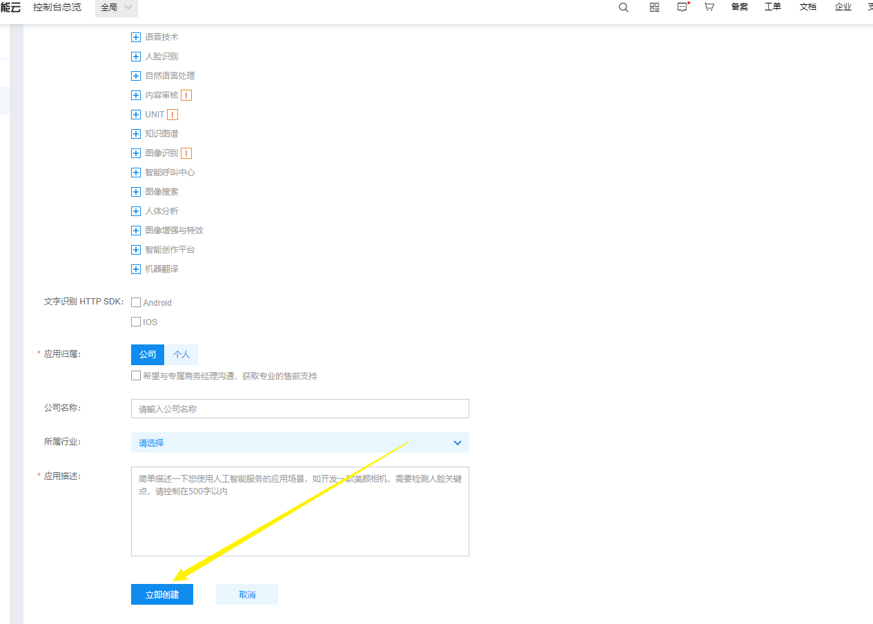
Task: Click the cloud logo at top left
Action: (10, 7)
